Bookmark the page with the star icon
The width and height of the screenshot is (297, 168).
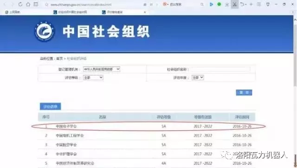[x=46, y=4]
